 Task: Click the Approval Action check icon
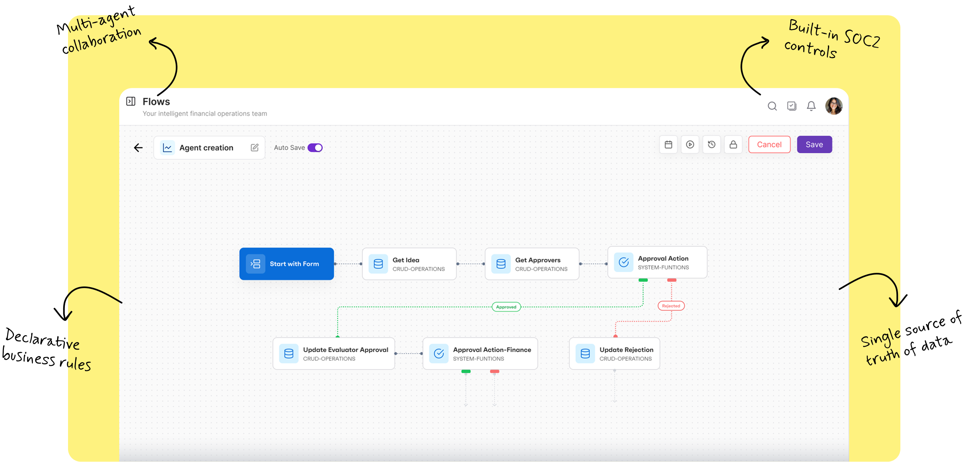623,262
